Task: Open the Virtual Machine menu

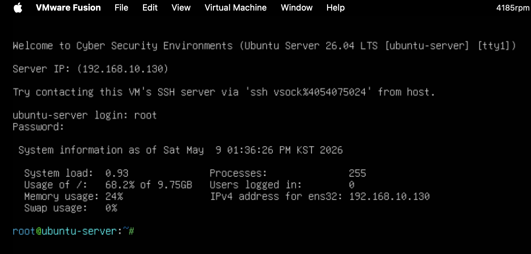Action: pos(235,8)
